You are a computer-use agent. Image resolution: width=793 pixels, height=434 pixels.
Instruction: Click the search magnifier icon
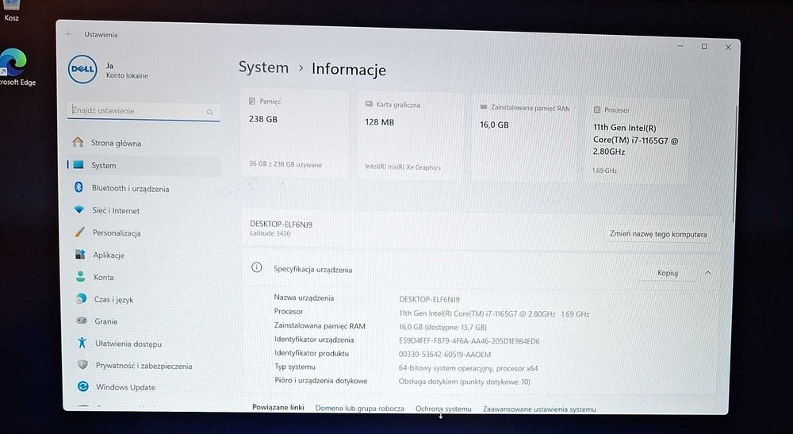[209, 113]
